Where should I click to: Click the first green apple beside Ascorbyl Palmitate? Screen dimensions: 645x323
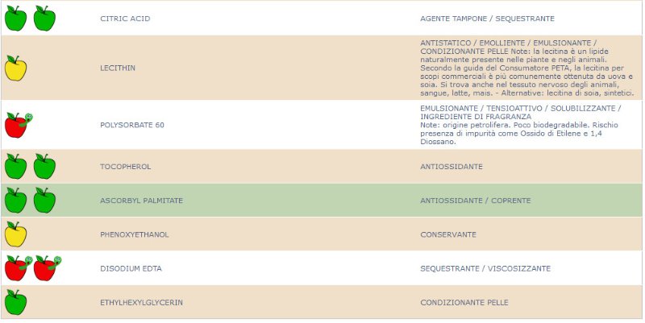(x=15, y=200)
